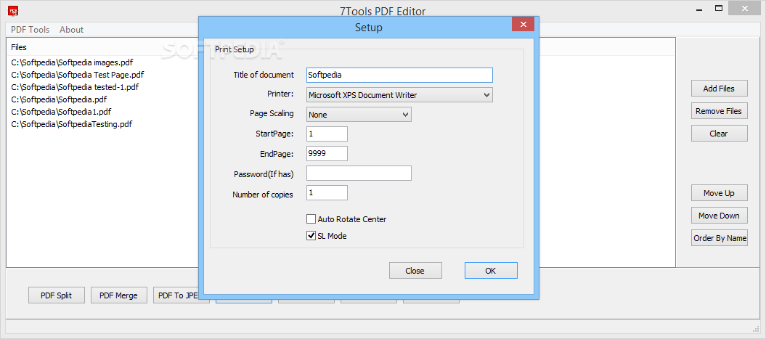Screen dimensions: 766x339
Task: Click the Files column header
Action: 19,47
